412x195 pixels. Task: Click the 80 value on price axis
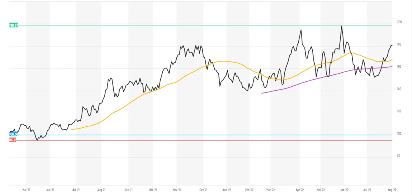[x=398, y=156]
